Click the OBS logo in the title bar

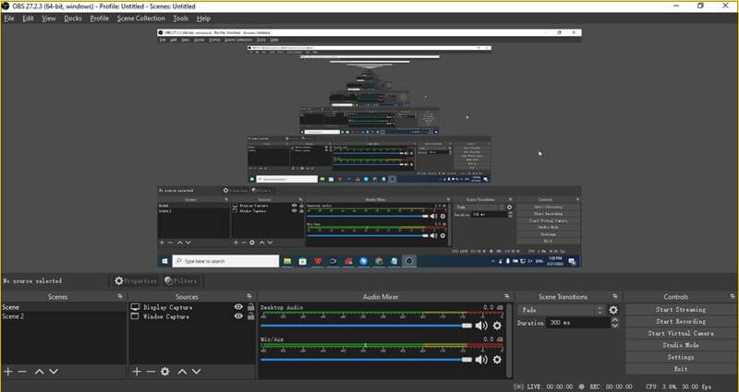pyautogui.click(x=6, y=6)
